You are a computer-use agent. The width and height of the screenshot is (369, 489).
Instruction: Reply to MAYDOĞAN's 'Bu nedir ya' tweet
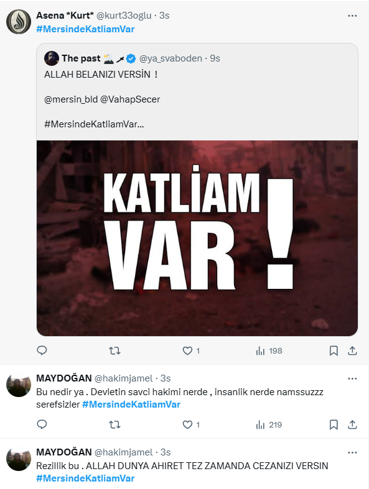pos(42,424)
